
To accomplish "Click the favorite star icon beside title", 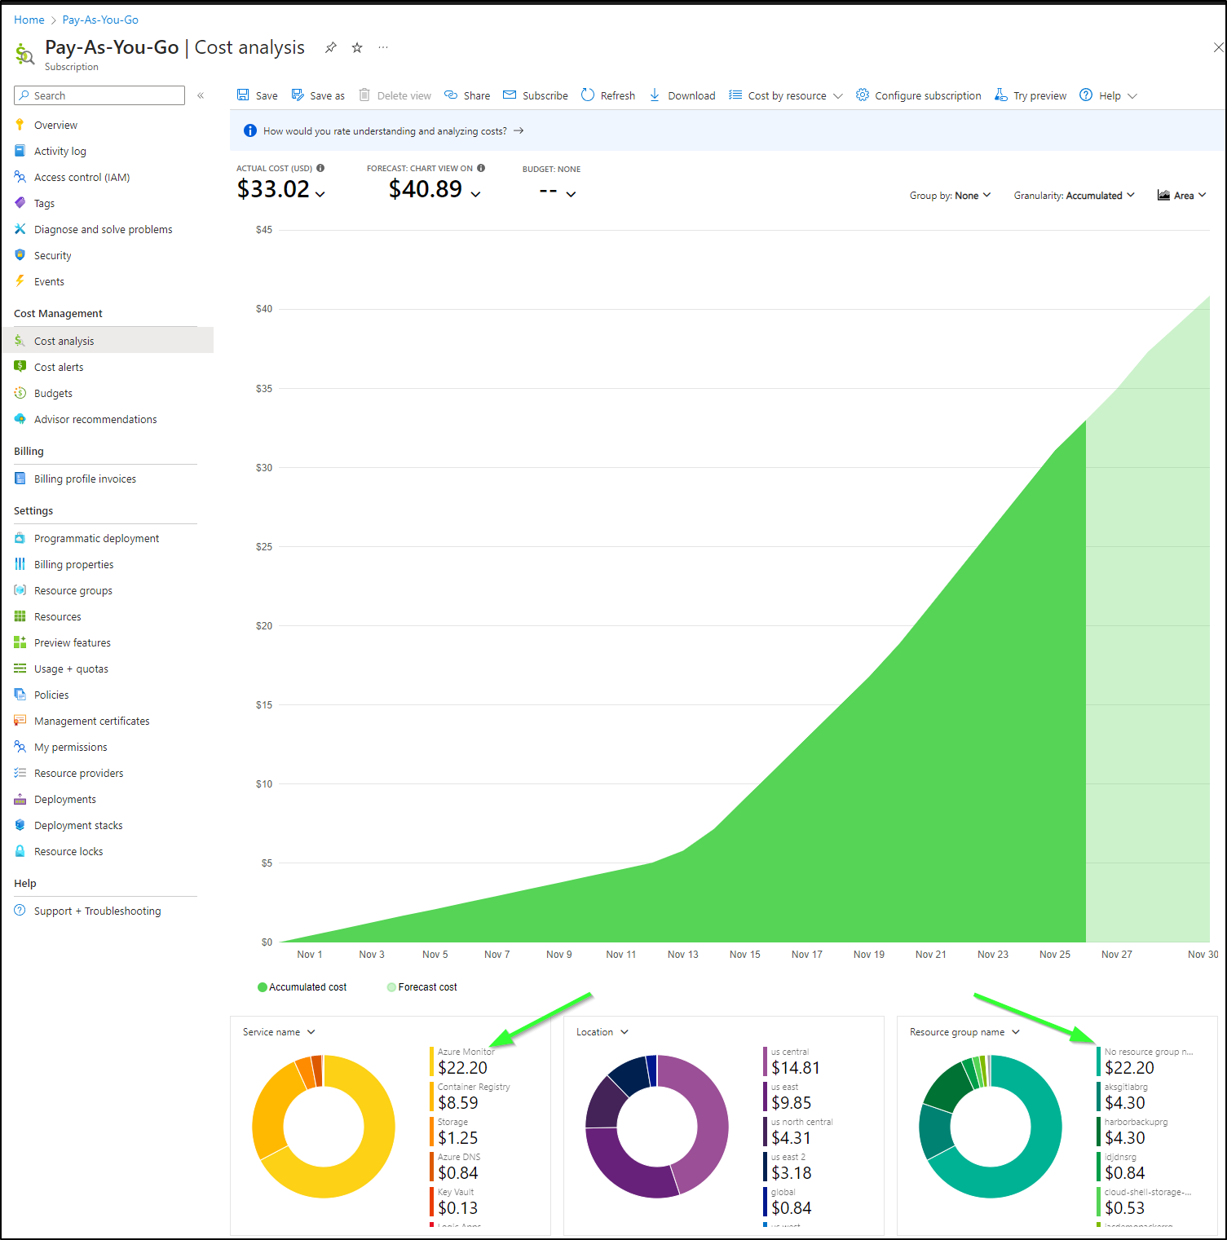I will (357, 47).
